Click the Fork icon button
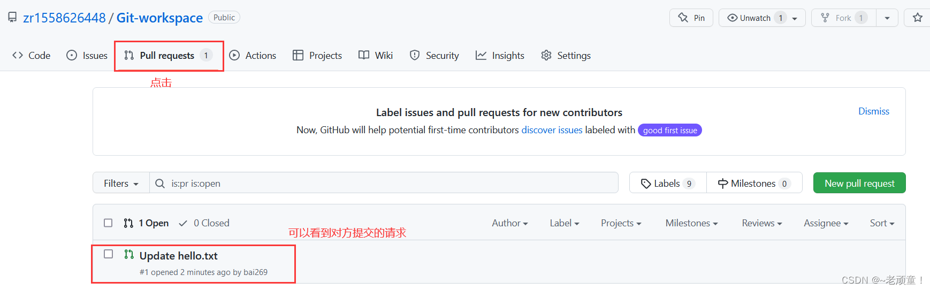The height and width of the screenshot is (290, 930). click(x=825, y=18)
